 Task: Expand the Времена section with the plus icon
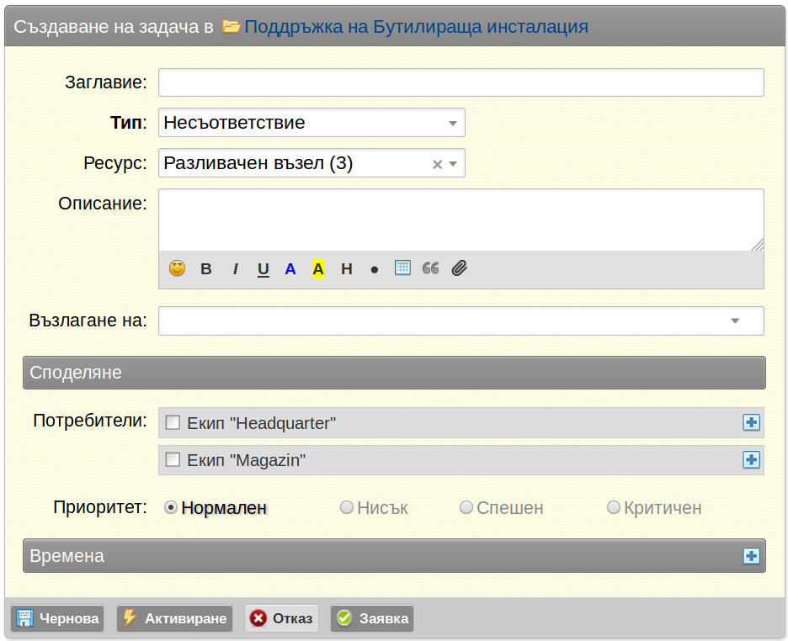(x=751, y=556)
